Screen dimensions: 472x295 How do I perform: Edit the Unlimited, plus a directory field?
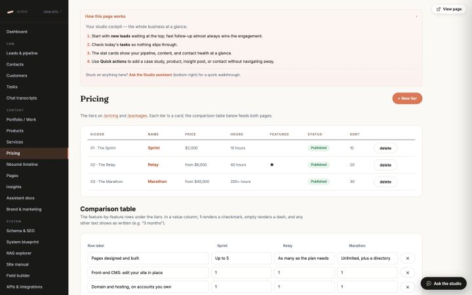(x=367, y=258)
